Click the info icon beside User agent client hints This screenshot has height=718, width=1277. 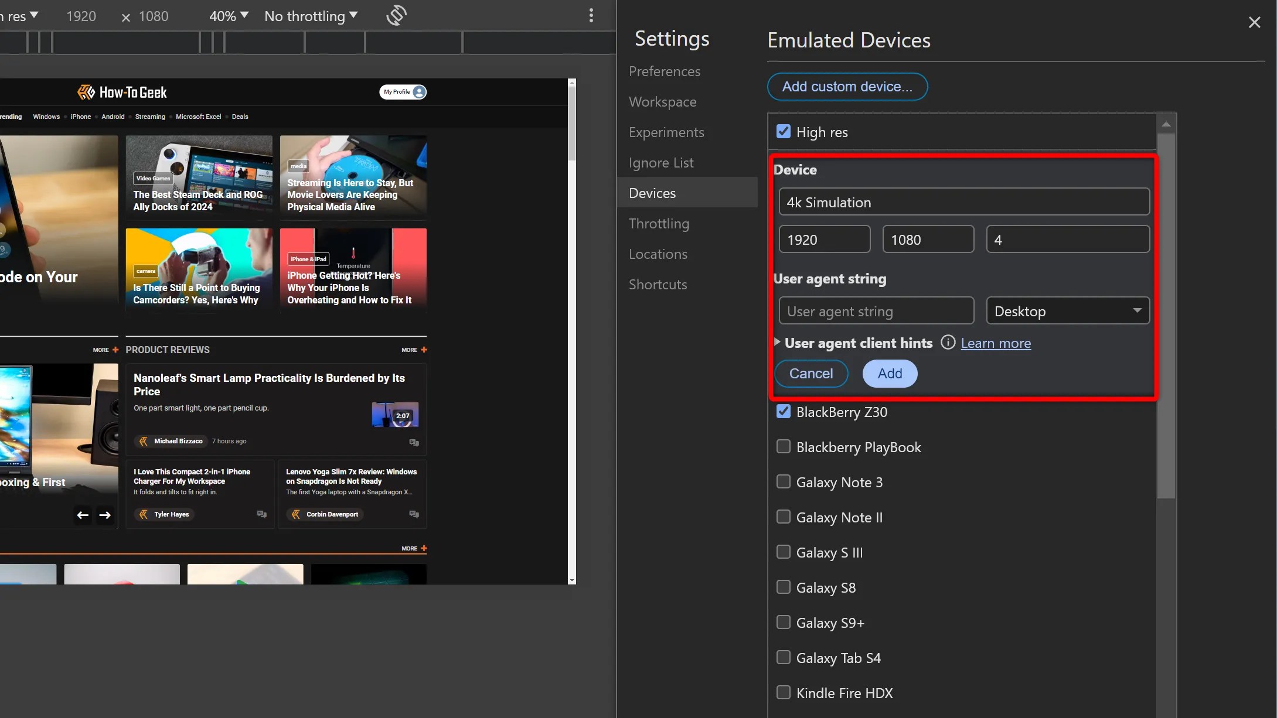[947, 343]
